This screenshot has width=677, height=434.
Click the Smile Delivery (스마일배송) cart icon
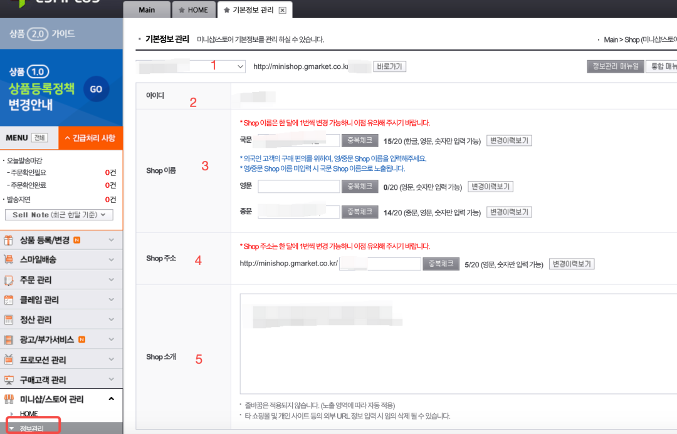pos(8,260)
